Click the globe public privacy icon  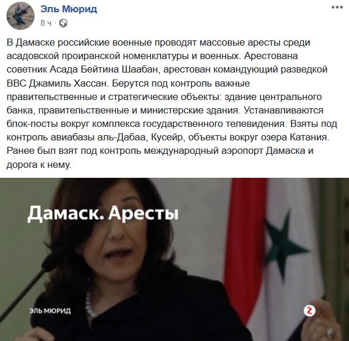[x=63, y=23]
